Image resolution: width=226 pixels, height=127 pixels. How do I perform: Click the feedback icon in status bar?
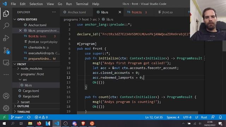(x=213, y=117)
